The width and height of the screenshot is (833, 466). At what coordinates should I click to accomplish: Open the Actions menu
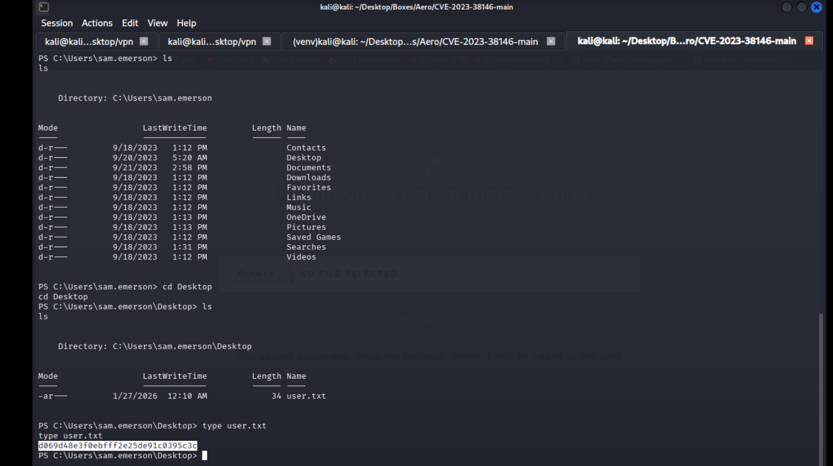tap(97, 23)
